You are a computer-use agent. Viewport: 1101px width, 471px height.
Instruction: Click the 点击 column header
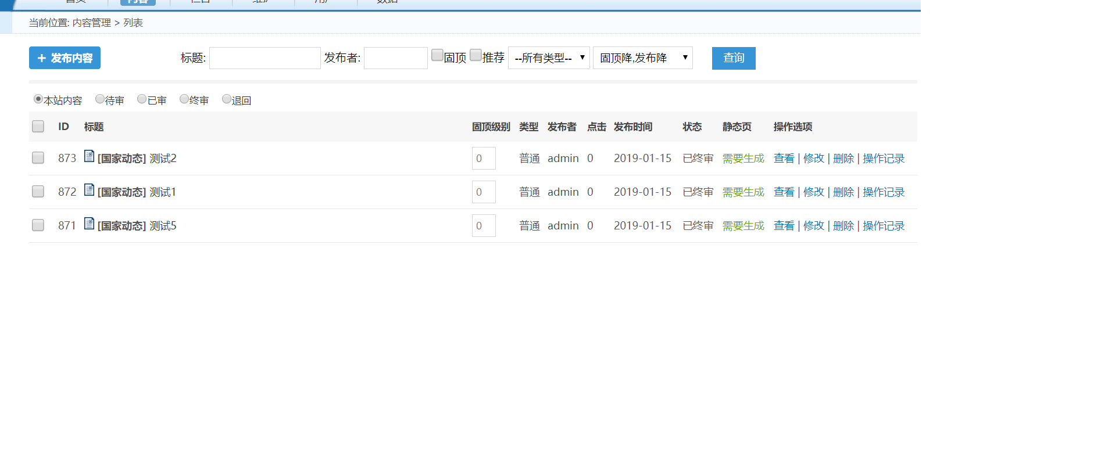(x=596, y=127)
